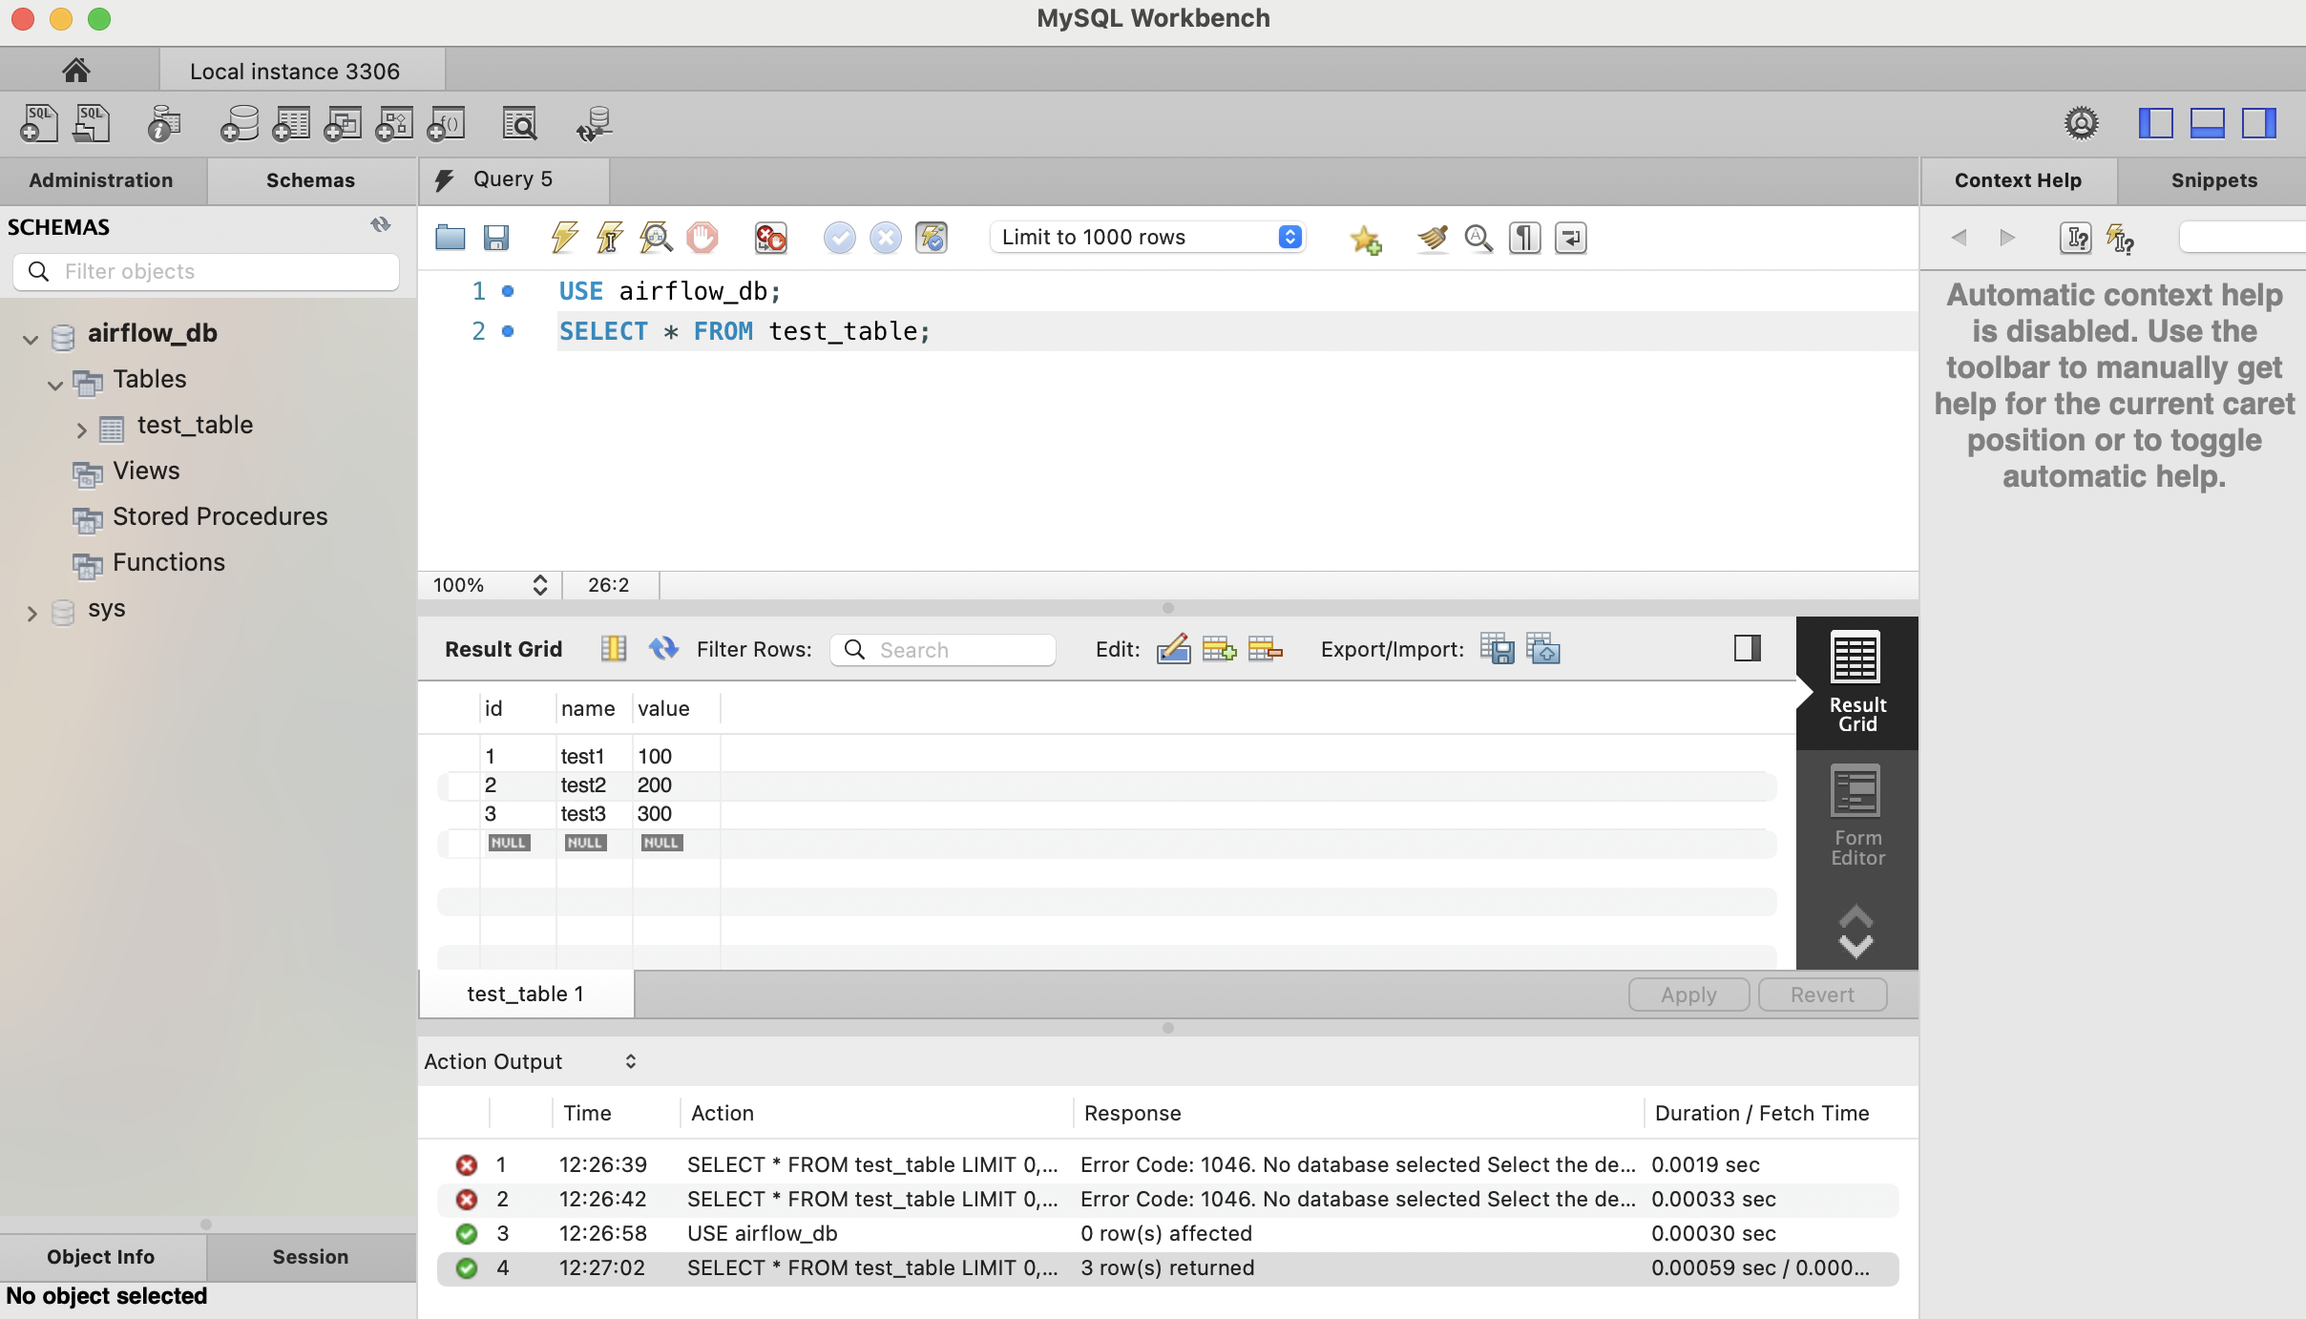Image resolution: width=2306 pixels, height=1319 pixels.
Task: Click the Apply button
Action: [x=1688, y=994]
